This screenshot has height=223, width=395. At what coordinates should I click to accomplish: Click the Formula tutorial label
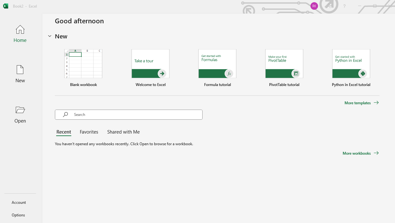click(x=217, y=85)
